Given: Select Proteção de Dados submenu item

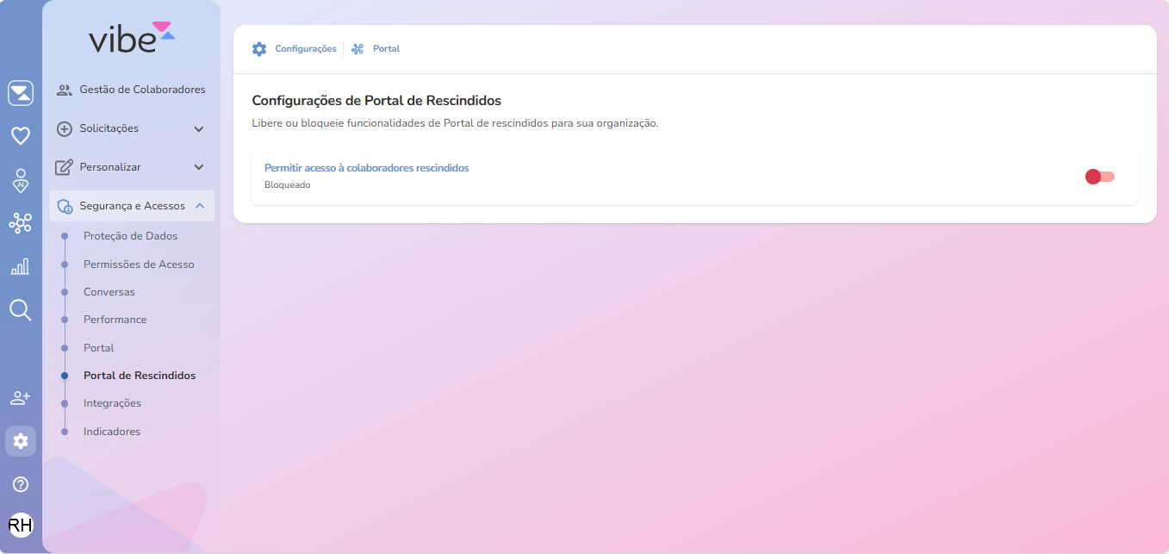Looking at the screenshot, I should coord(130,236).
